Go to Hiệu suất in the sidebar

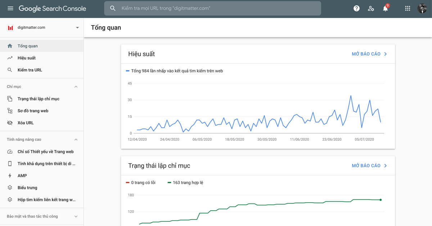click(x=27, y=58)
